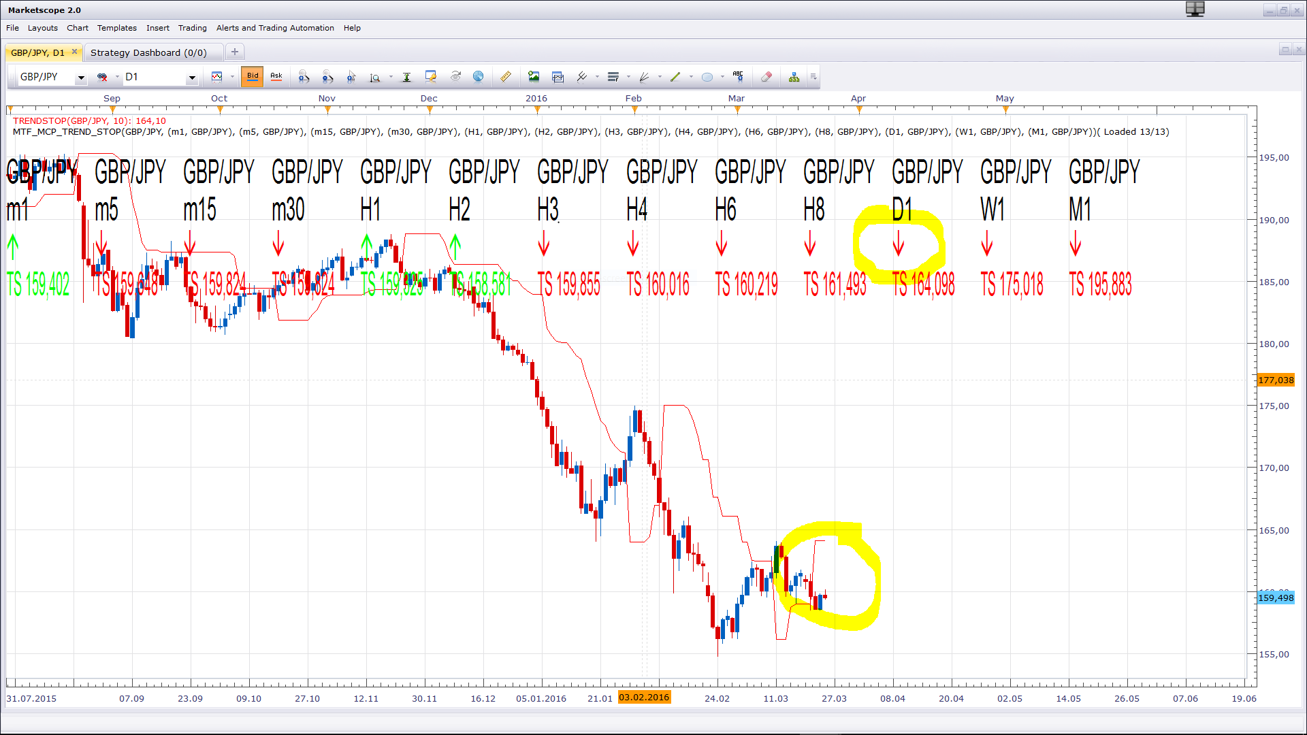Image resolution: width=1307 pixels, height=735 pixels.
Task: Expand ellipse shape tool dropdown arrow
Action: pos(722,77)
